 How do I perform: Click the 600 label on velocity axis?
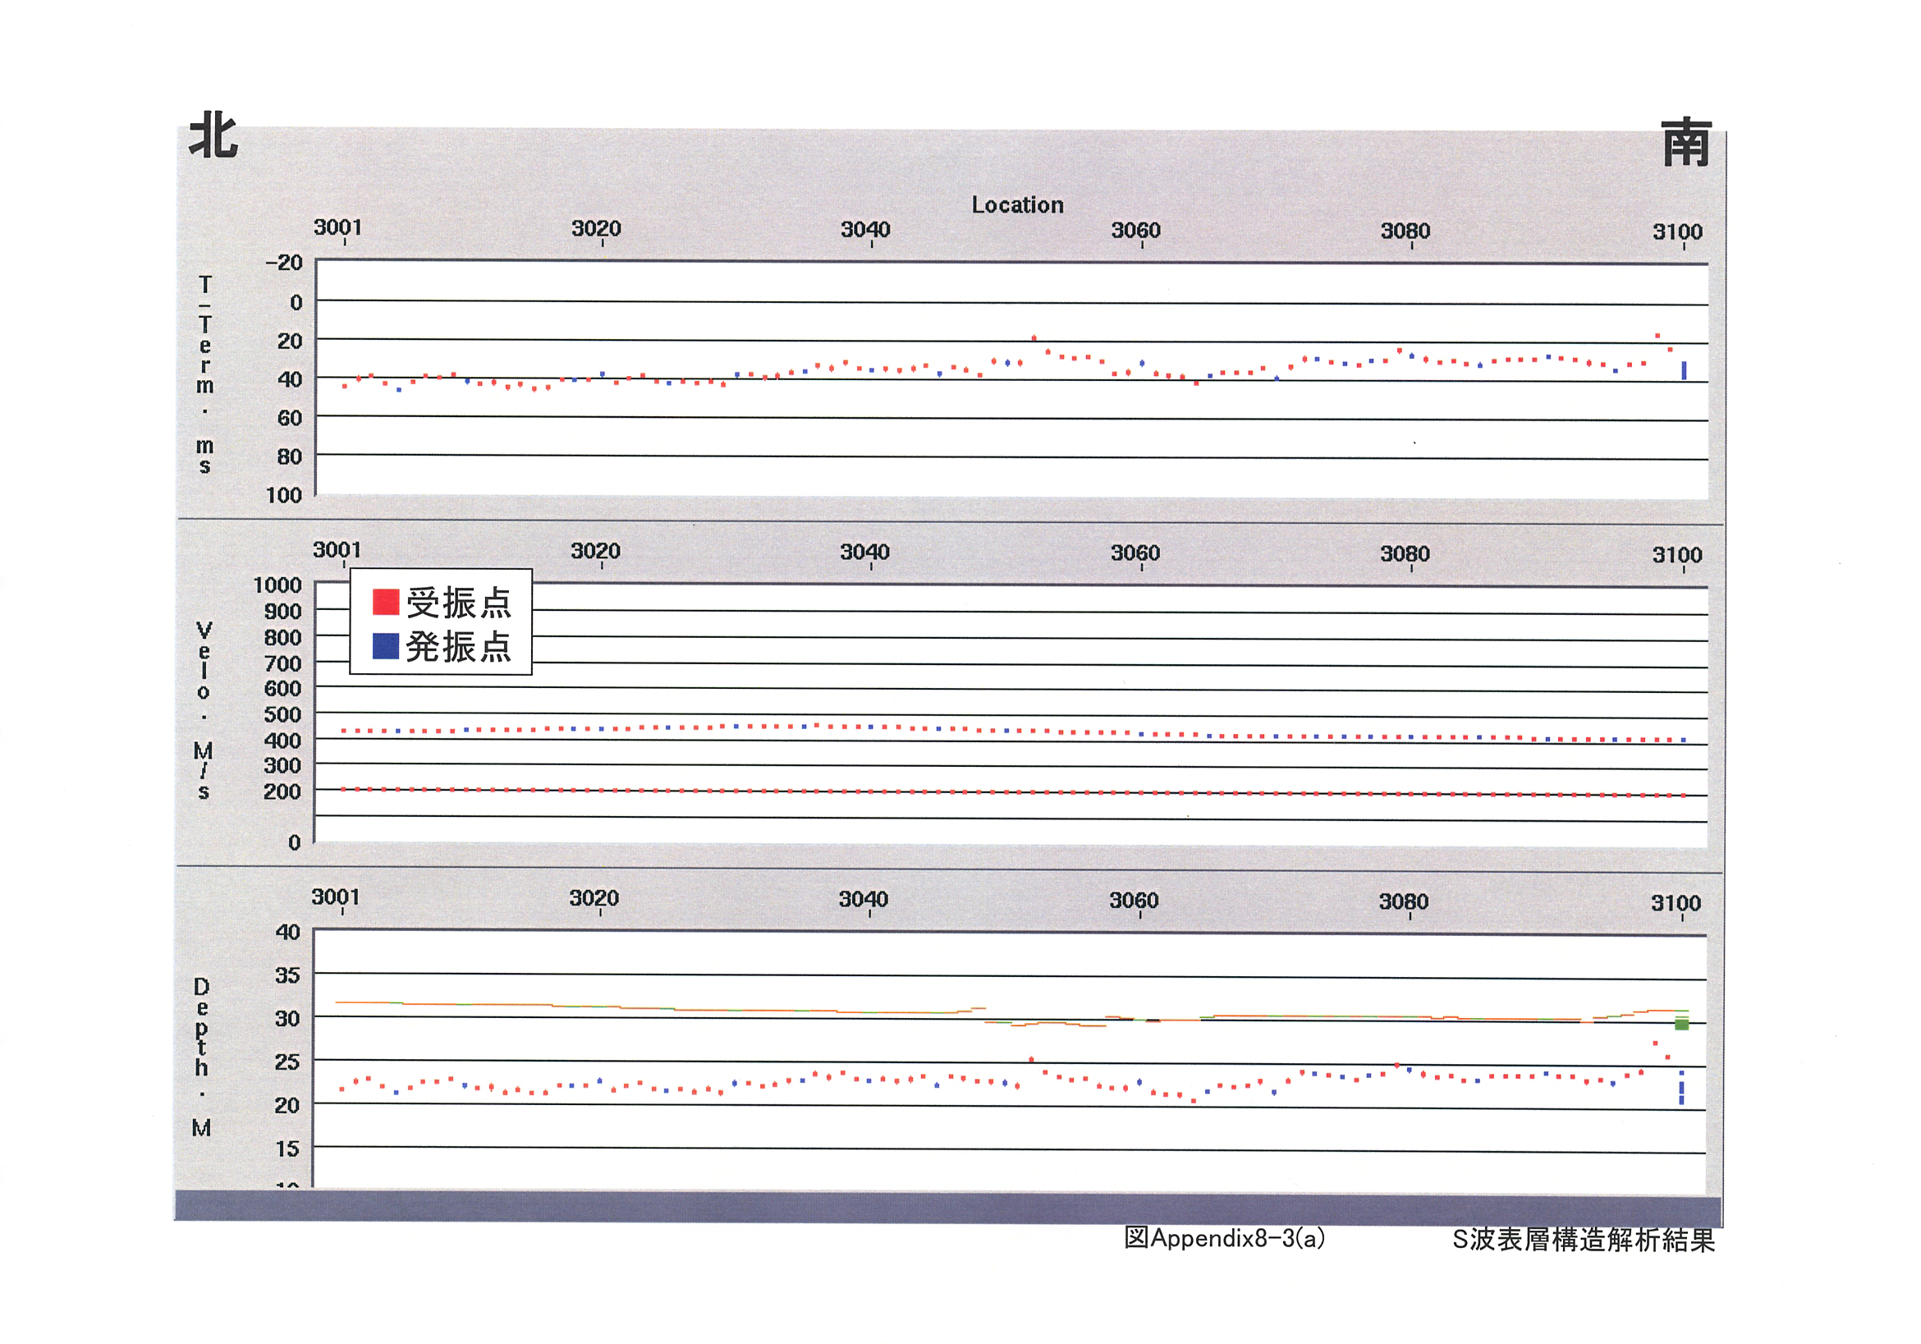click(x=282, y=689)
